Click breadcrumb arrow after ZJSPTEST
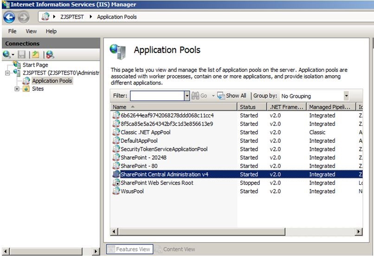374x257 pixels. pyautogui.click(x=90, y=17)
